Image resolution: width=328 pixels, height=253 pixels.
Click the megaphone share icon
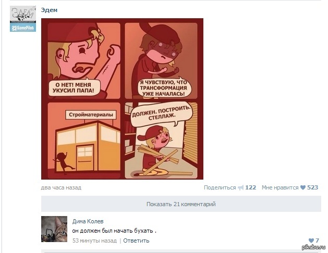coord(241,187)
